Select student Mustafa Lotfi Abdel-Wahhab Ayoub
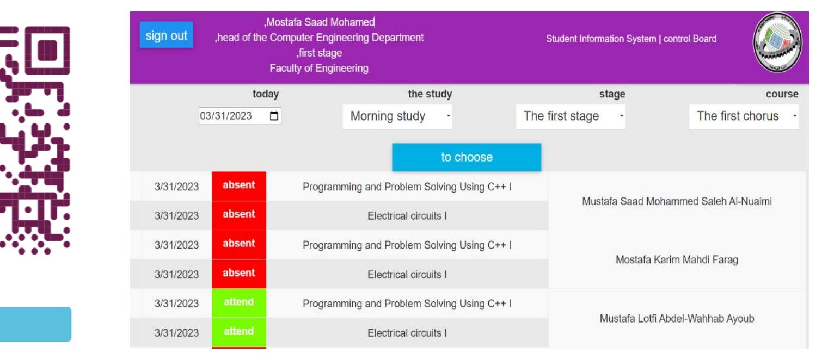The width and height of the screenshot is (828, 353). (677, 318)
